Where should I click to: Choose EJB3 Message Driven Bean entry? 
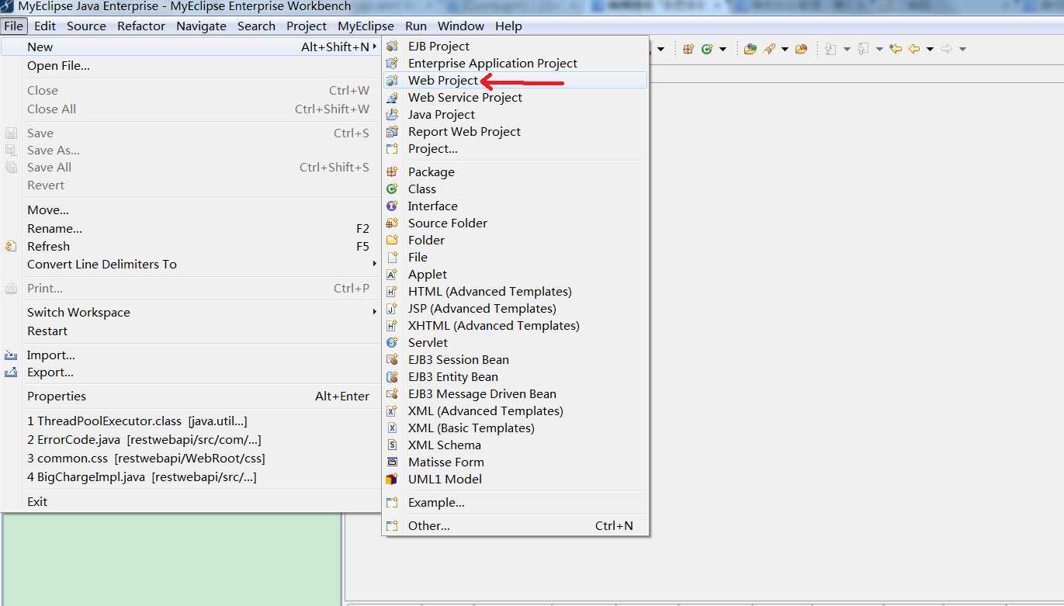515,393
